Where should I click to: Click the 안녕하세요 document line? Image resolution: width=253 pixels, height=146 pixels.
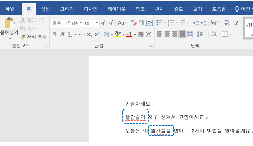138,104
